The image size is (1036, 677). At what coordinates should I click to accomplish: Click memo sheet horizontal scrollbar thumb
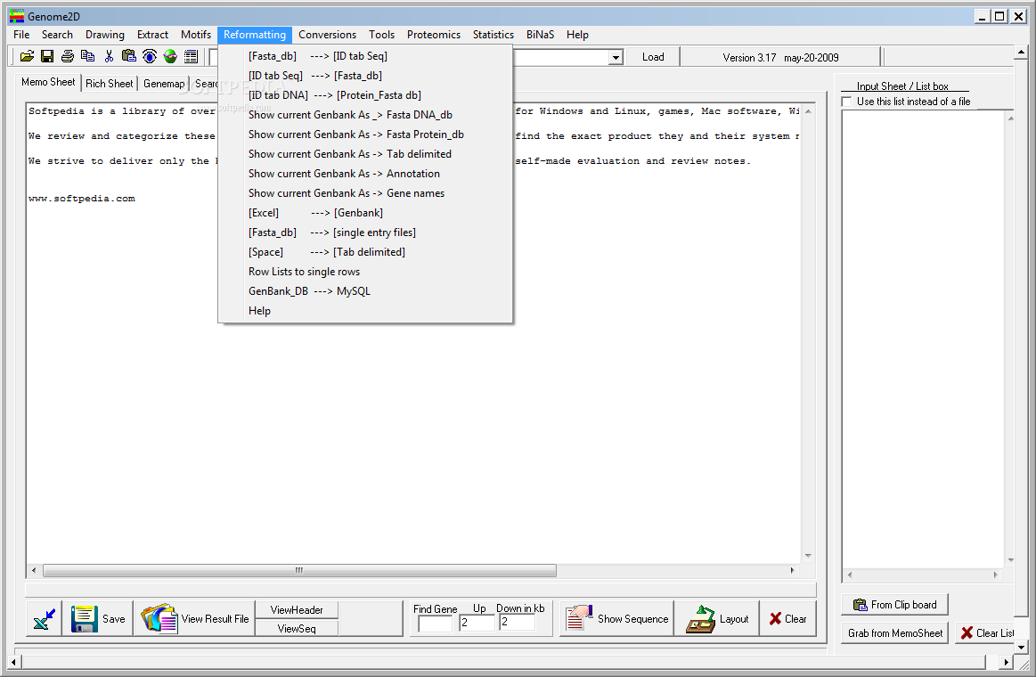tap(299, 570)
